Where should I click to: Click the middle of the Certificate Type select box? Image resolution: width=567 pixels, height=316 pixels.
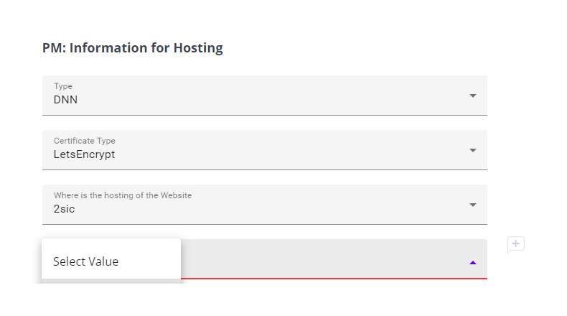pyautogui.click(x=264, y=149)
